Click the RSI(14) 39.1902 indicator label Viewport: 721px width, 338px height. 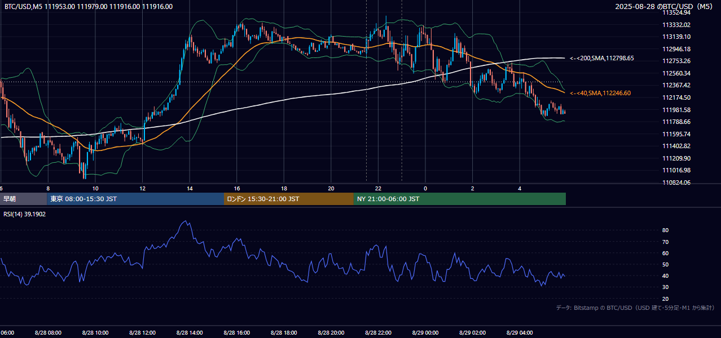pyautogui.click(x=25, y=214)
